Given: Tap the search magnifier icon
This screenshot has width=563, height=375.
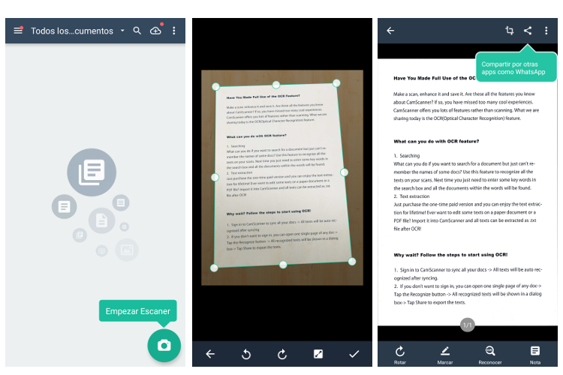Looking at the screenshot, I should pyautogui.click(x=137, y=31).
